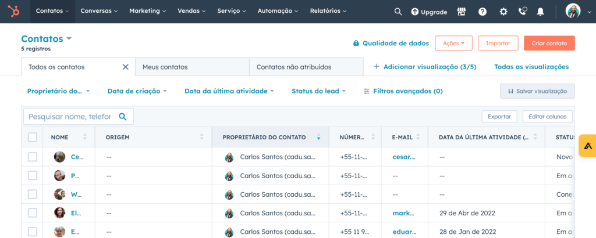Image resolution: width=596 pixels, height=238 pixels.
Task: Click Editar colunas button
Action: [547, 116]
